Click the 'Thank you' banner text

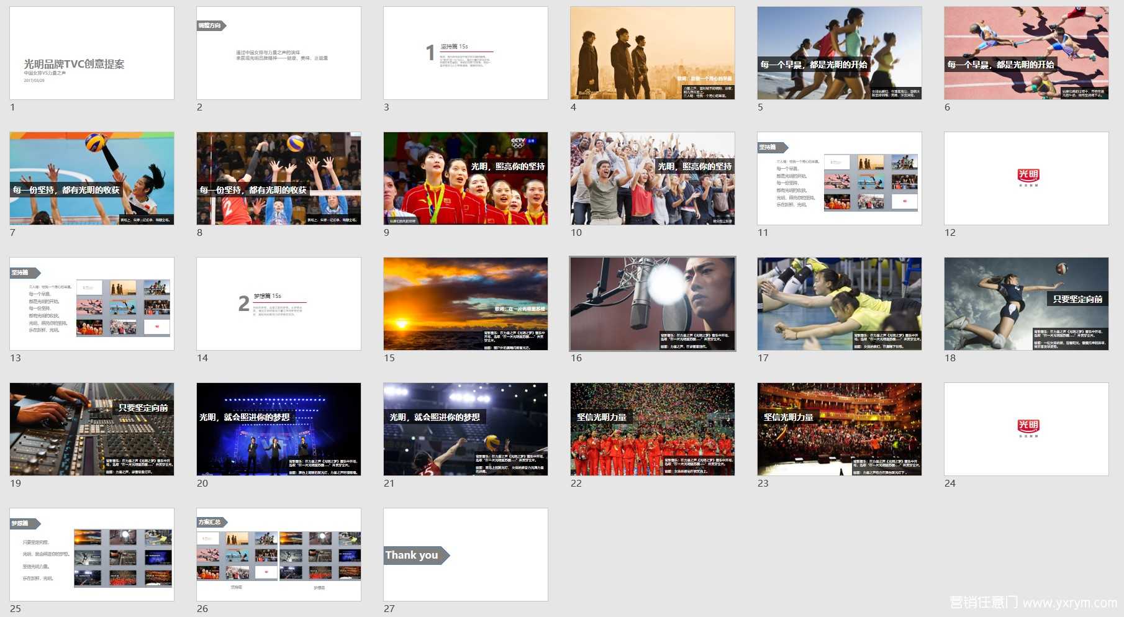tap(412, 555)
